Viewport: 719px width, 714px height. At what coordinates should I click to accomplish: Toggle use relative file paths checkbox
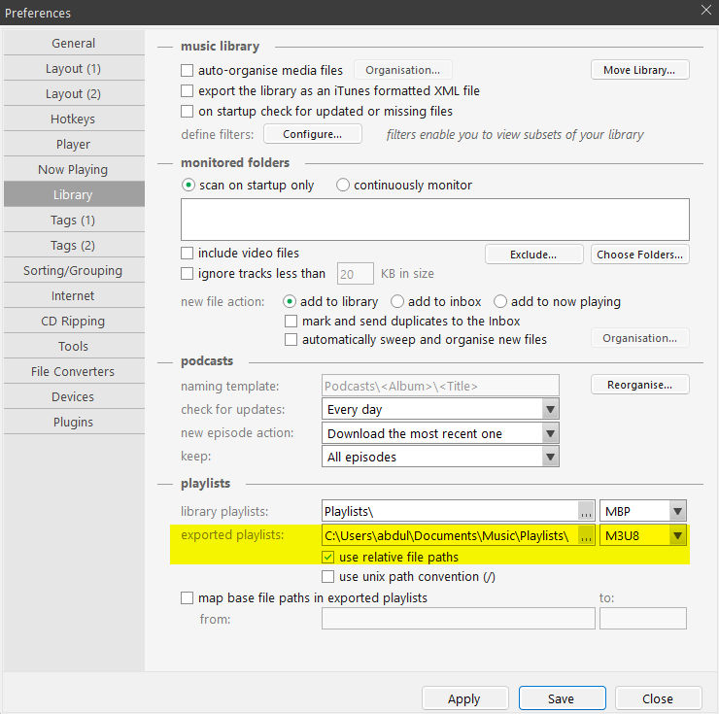pyautogui.click(x=328, y=557)
